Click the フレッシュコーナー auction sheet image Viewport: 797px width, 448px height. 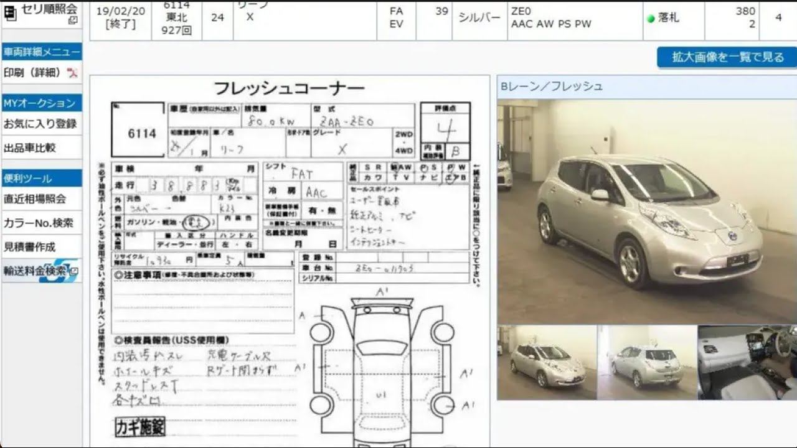[290, 261]
